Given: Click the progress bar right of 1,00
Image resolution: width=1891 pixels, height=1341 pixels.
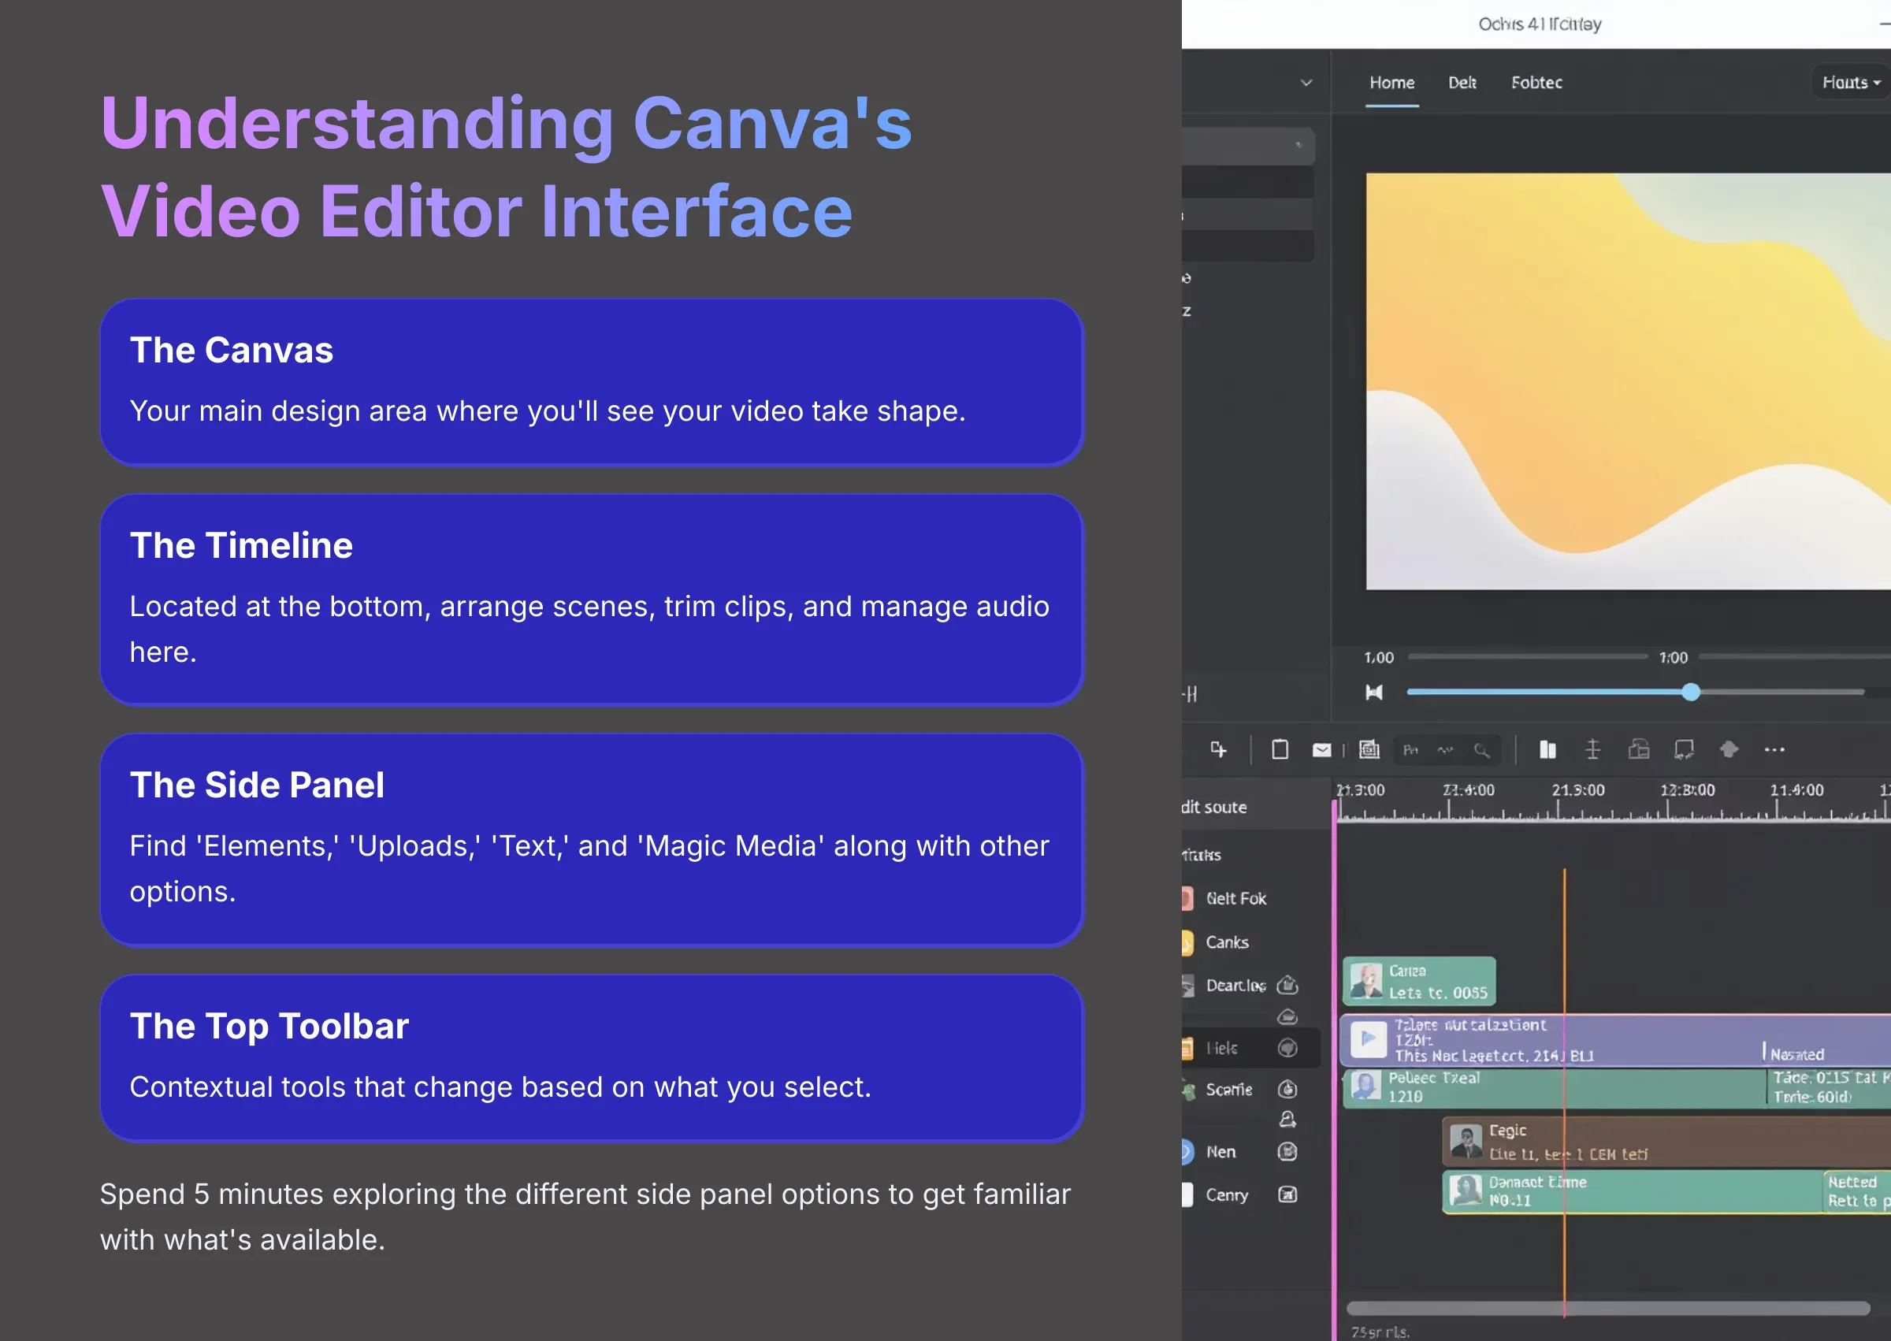Looking at the screenshot, I should tap(1528, 656).
